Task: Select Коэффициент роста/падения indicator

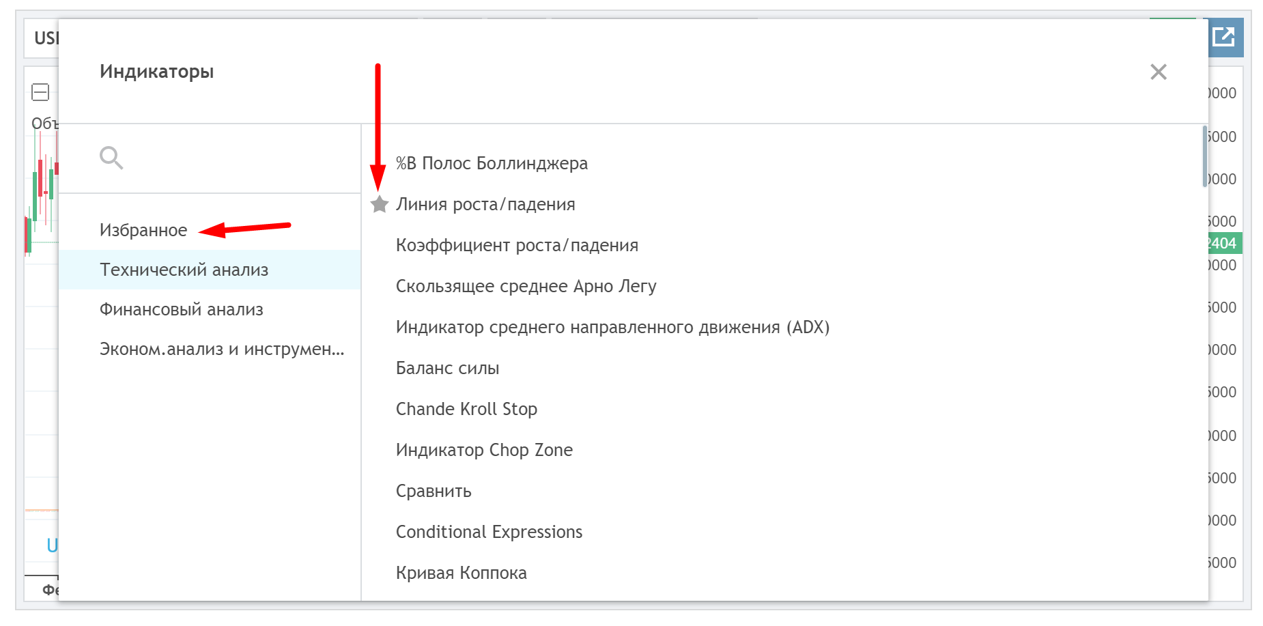Action: click(x=517, y=245)
